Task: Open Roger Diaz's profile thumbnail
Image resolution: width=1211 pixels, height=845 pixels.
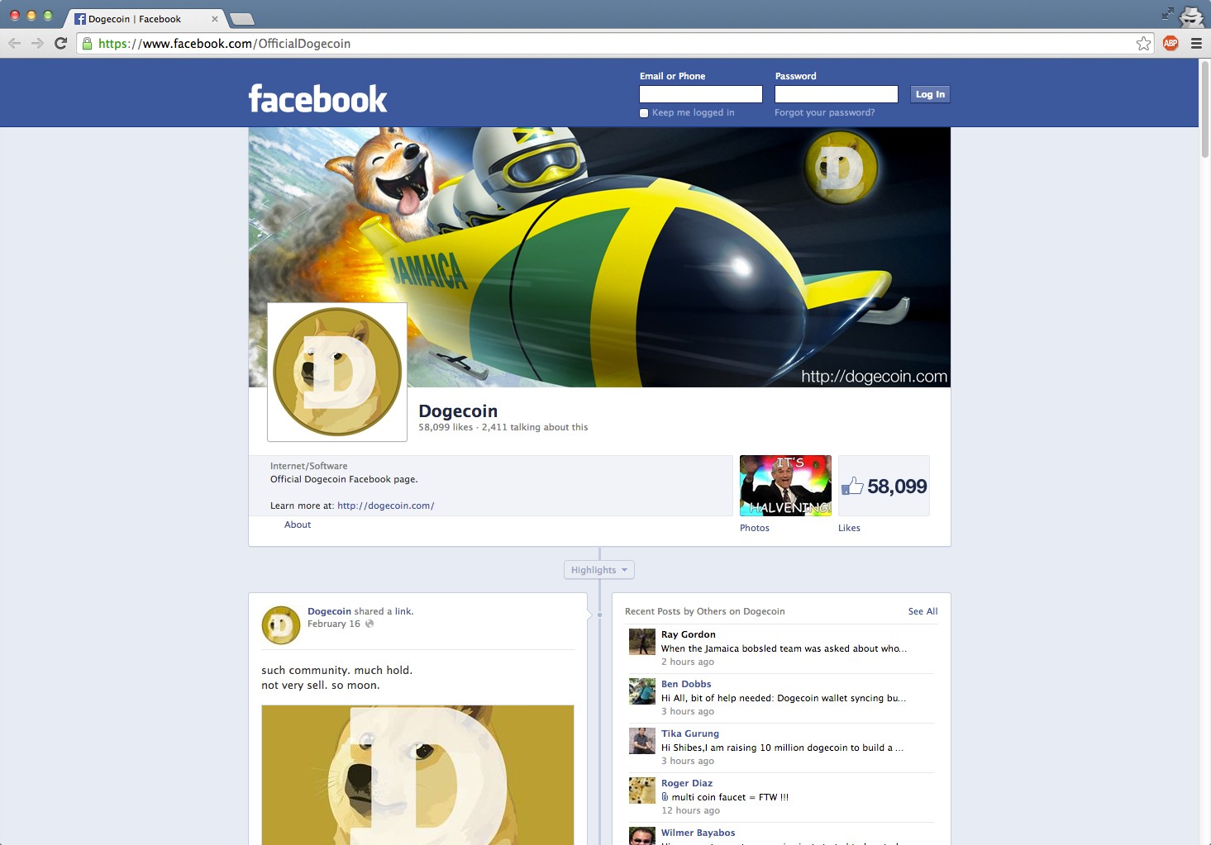Action: click(642, 790)
